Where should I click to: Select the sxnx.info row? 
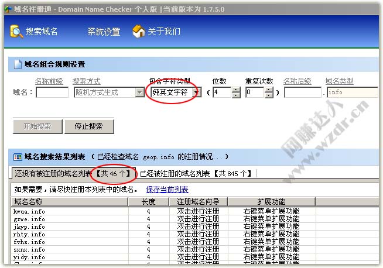coord(195,249)
